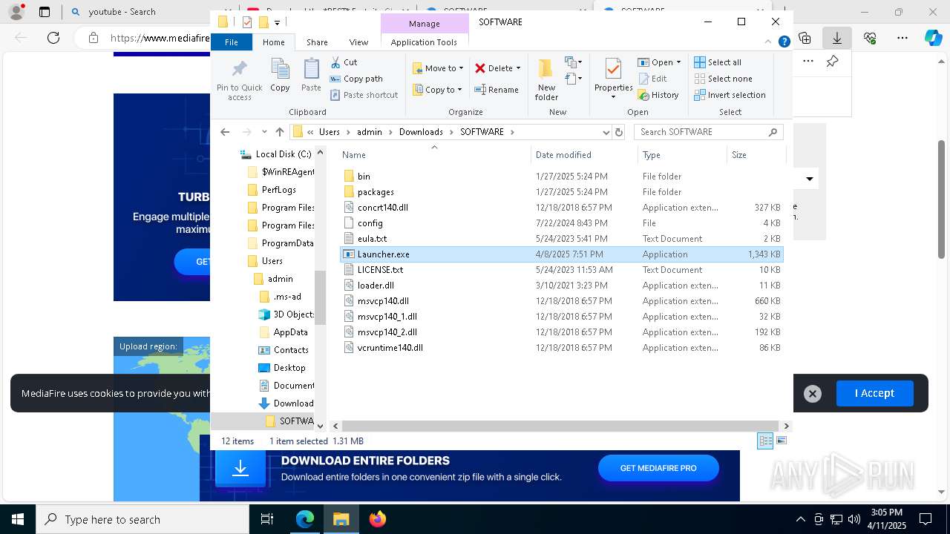Switch to the Share ribbon tab
This screenshot has height=534, width=950.
(x=317, y=42)
